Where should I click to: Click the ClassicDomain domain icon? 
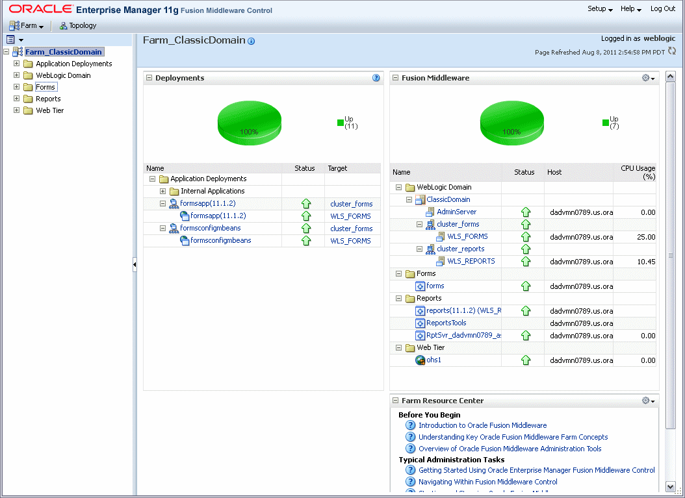420,200
